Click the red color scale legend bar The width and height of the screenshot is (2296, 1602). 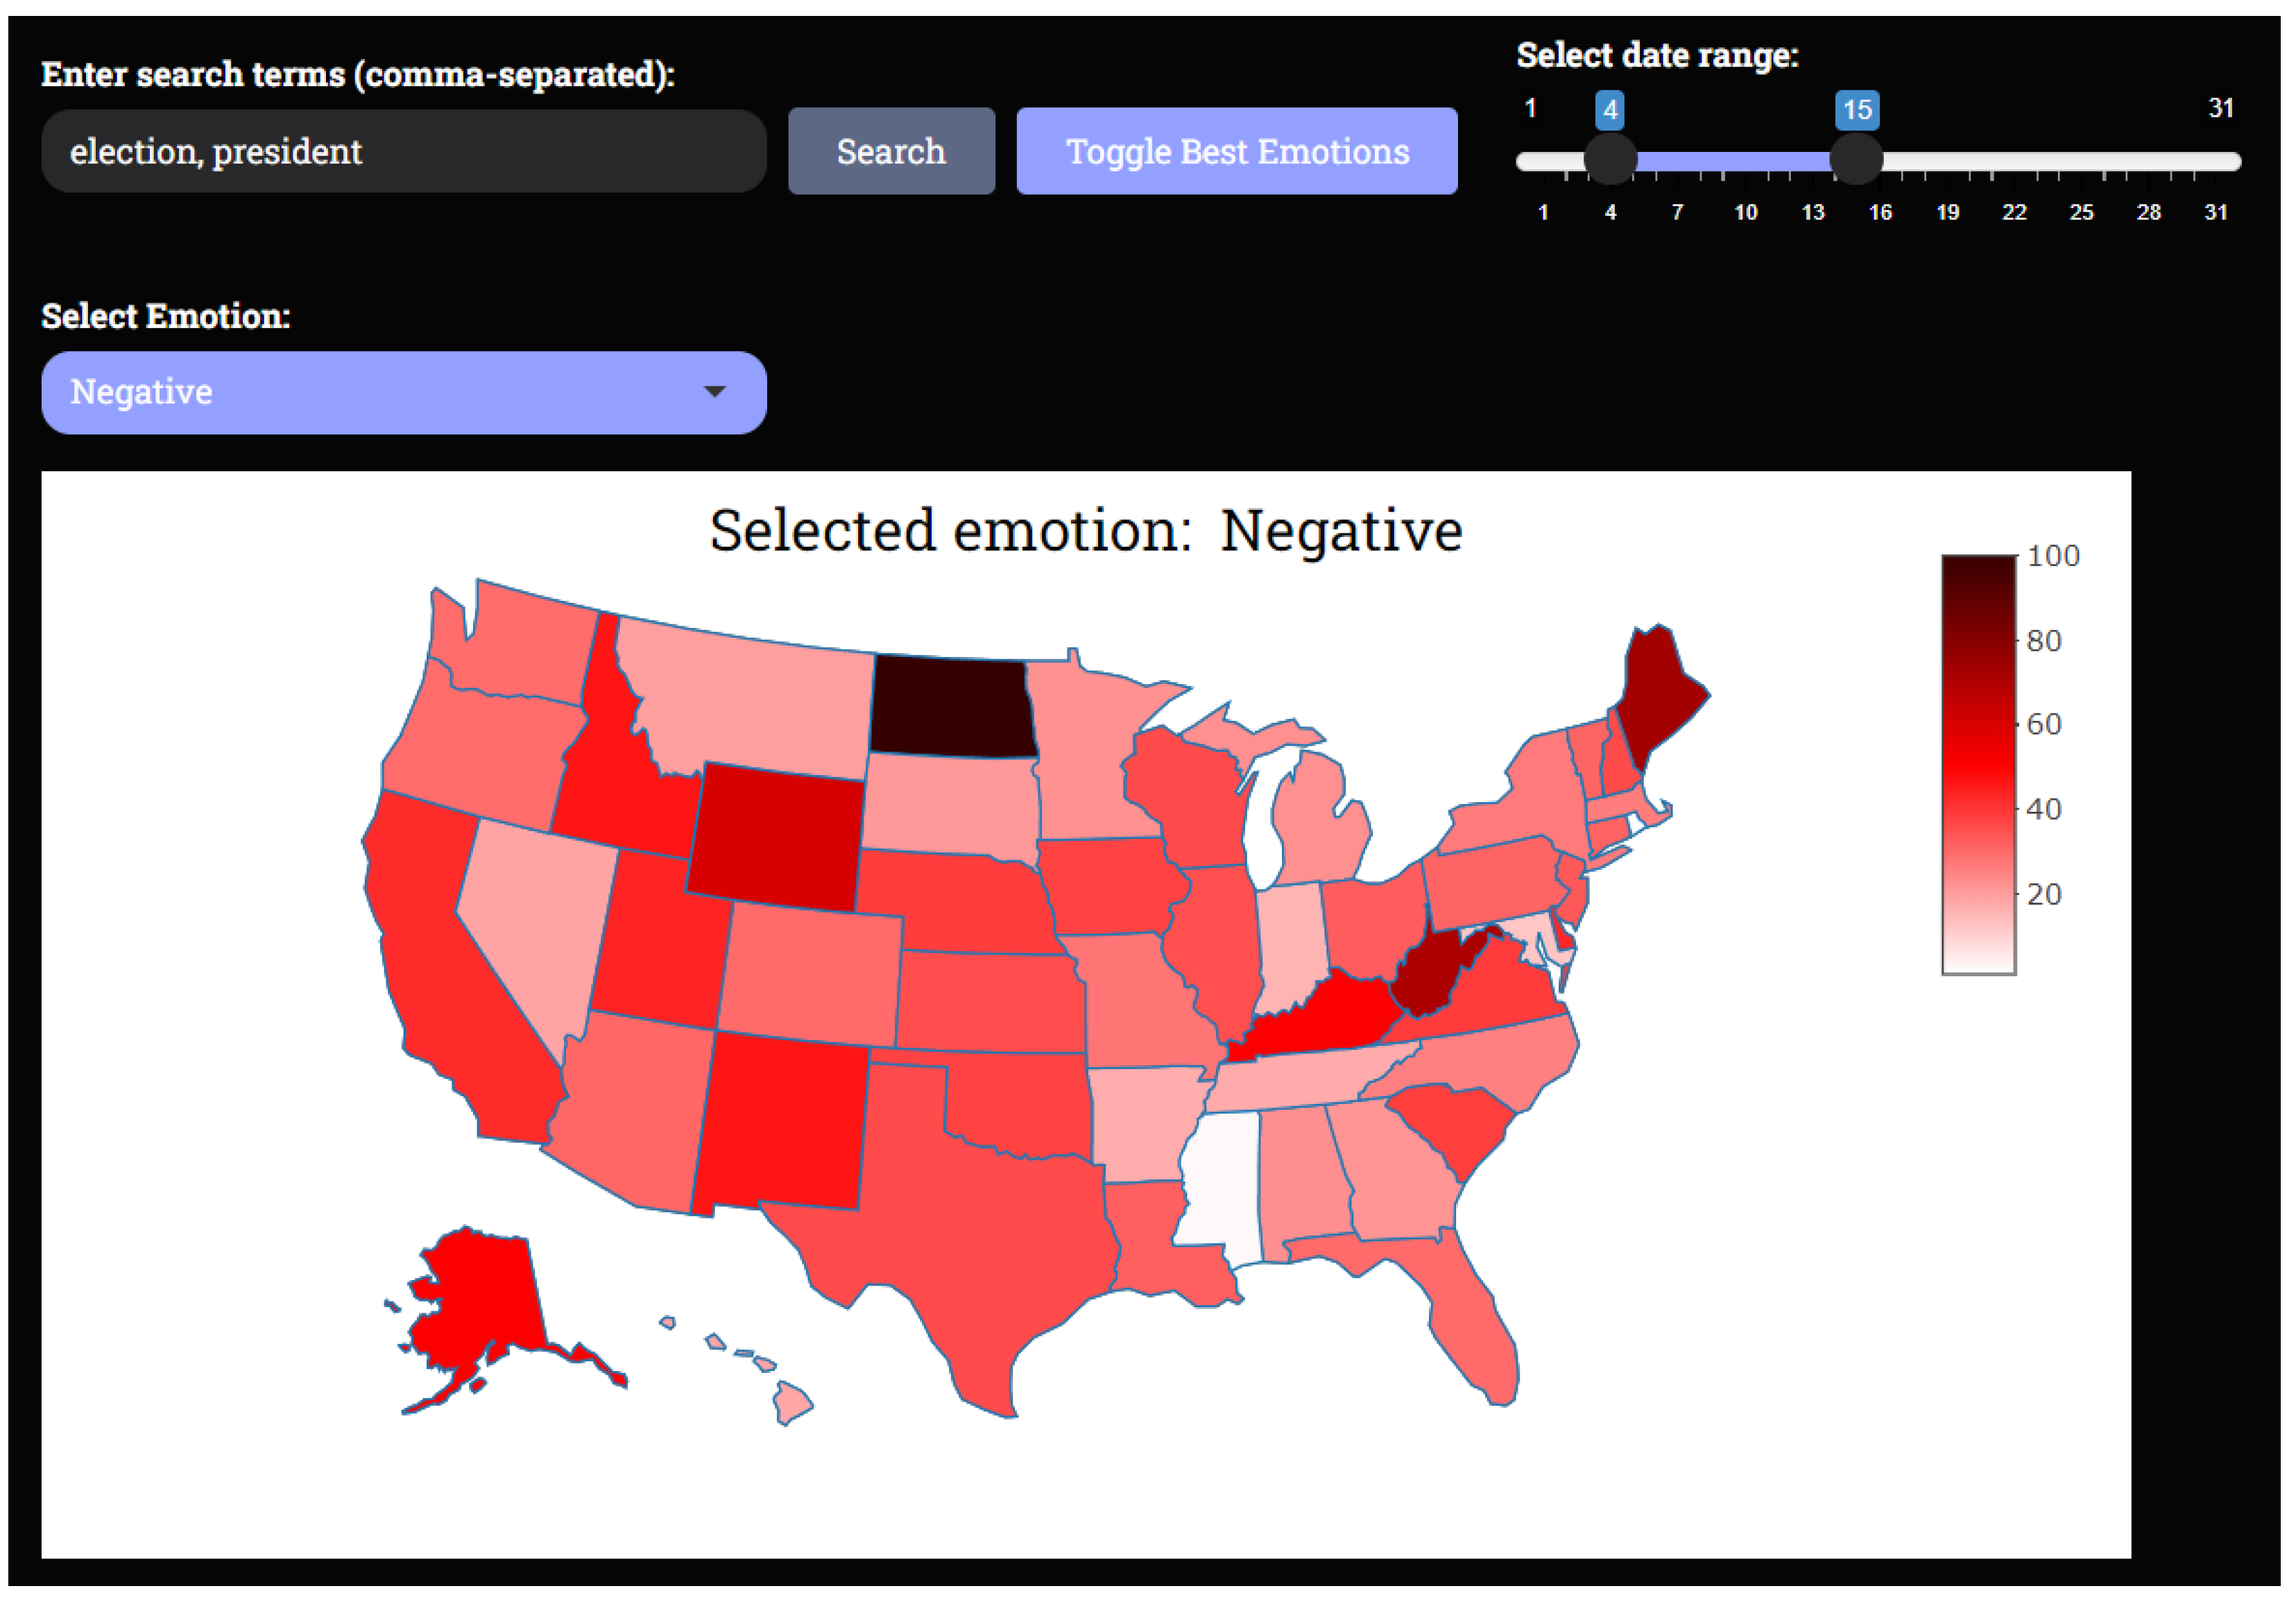tap(1977, 764)
